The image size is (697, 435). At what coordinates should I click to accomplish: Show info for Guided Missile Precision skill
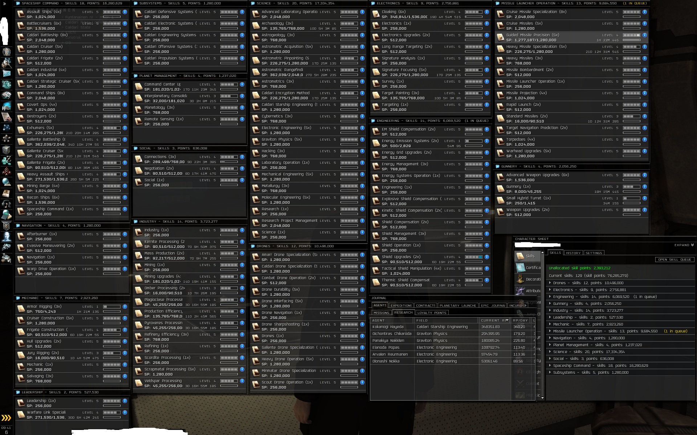click(644, 35)
